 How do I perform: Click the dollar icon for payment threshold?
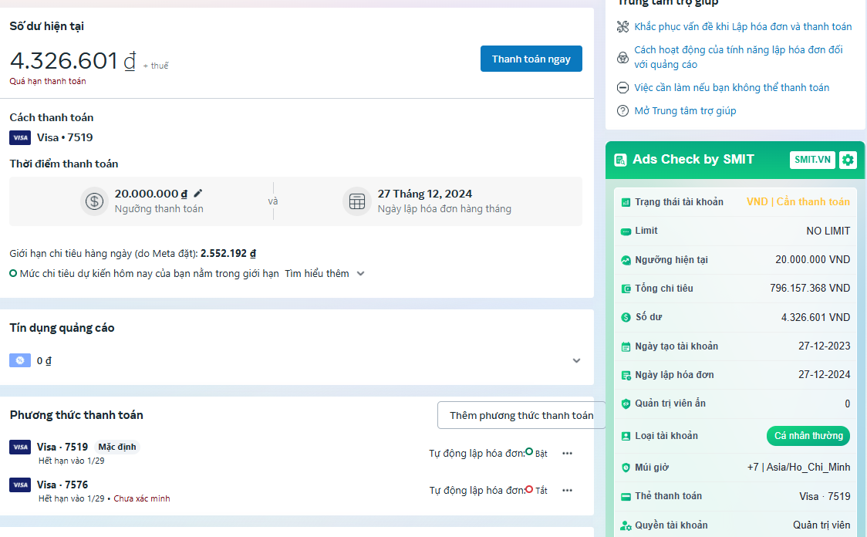pos(94,201)
